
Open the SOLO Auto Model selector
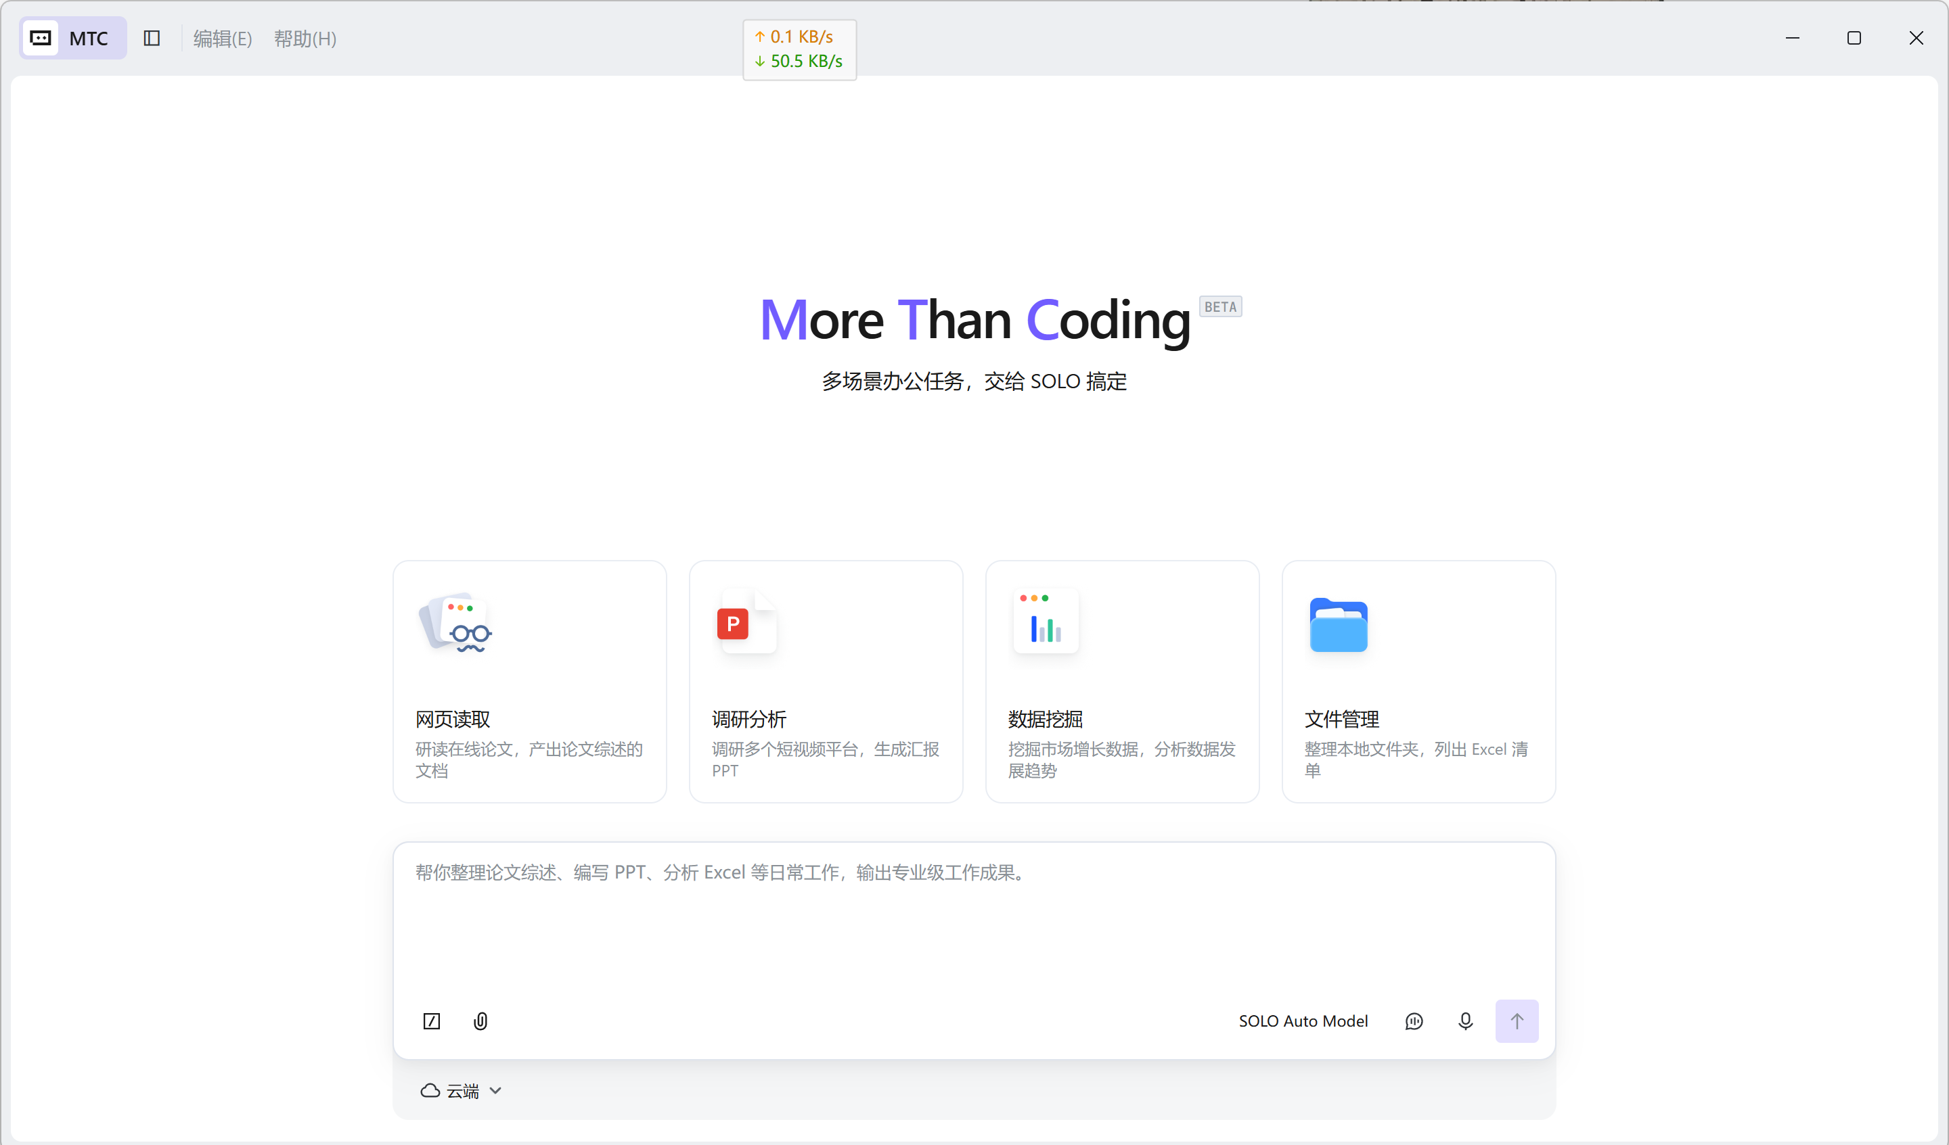point(1303,1021)
